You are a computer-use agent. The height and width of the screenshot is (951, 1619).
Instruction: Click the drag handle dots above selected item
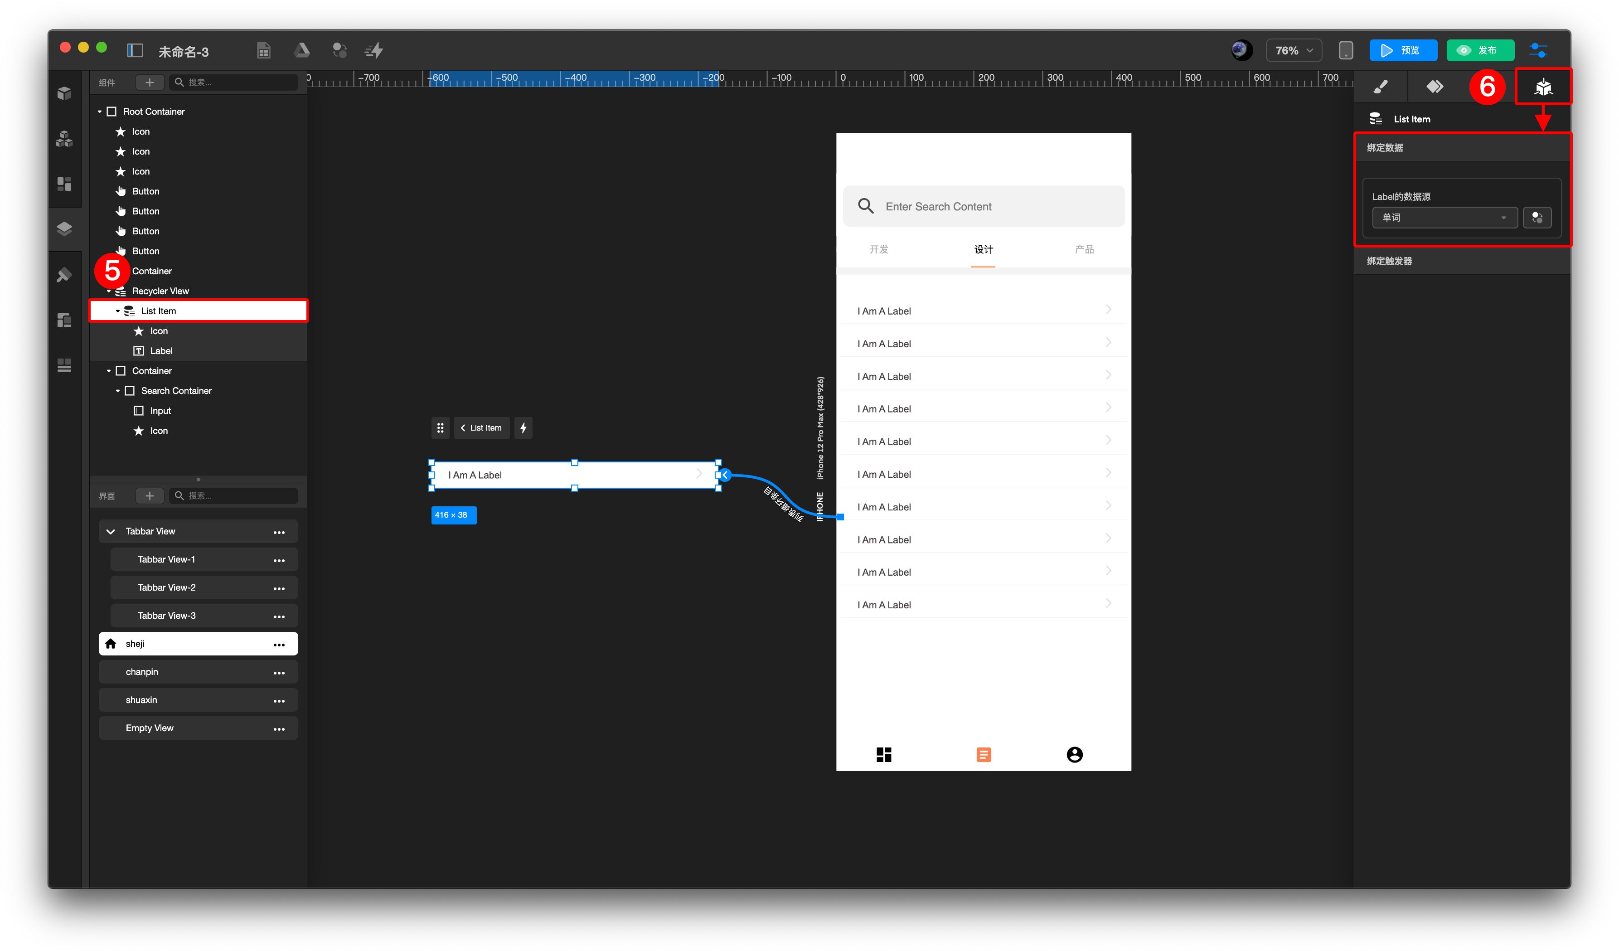click(440, 428)
